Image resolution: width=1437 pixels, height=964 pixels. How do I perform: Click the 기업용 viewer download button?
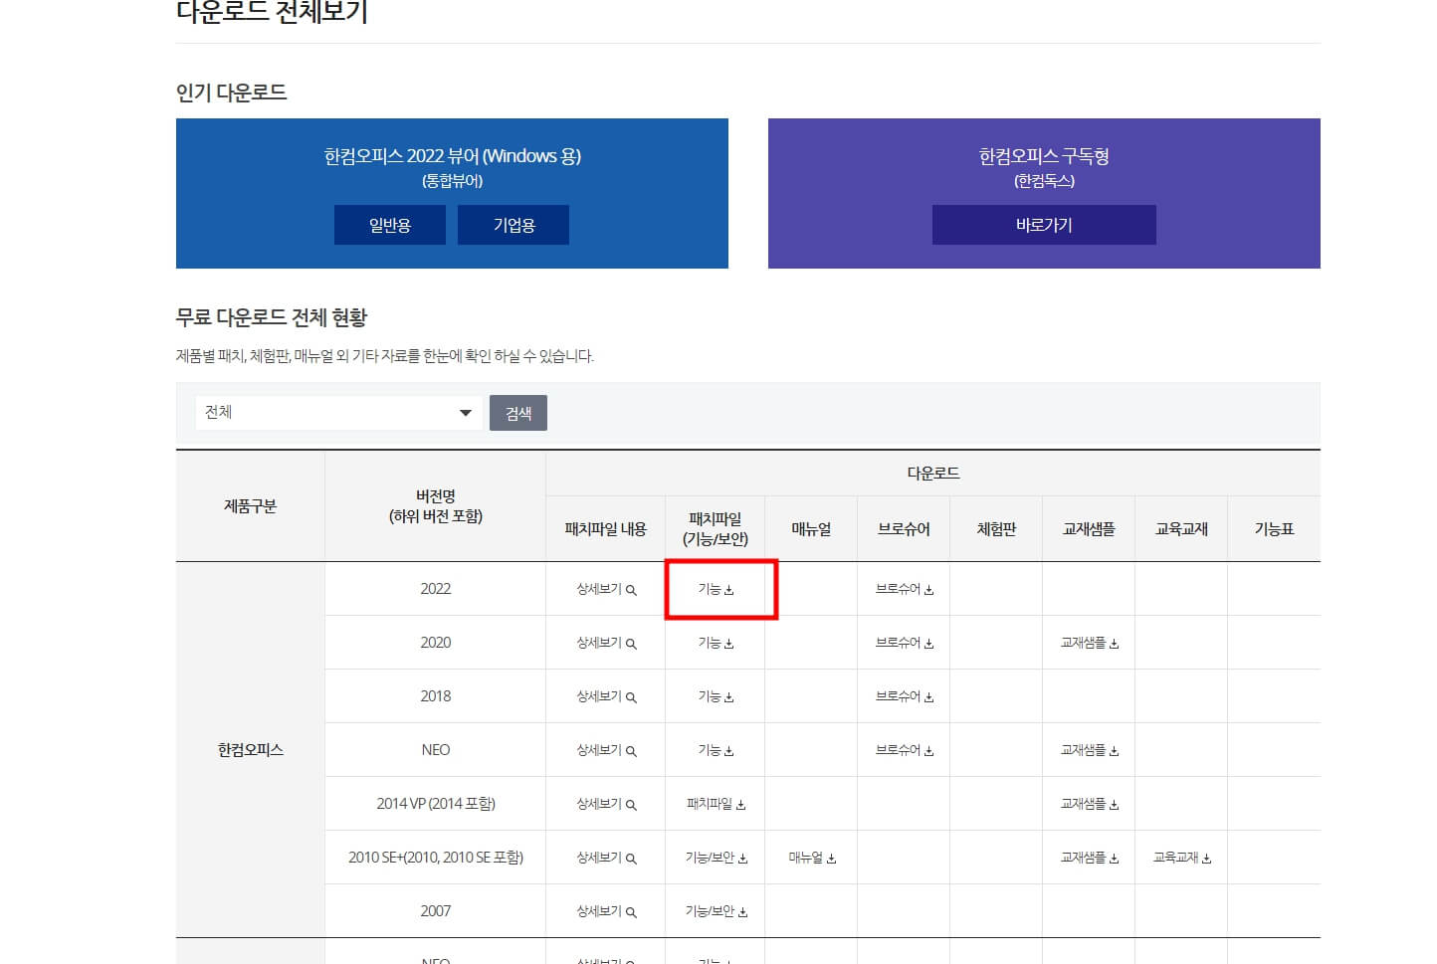pyautogui.click(x=513, y=225)
